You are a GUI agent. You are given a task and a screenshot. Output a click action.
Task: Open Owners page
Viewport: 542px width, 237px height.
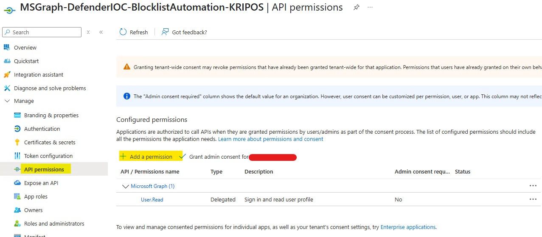coord(34,210)
